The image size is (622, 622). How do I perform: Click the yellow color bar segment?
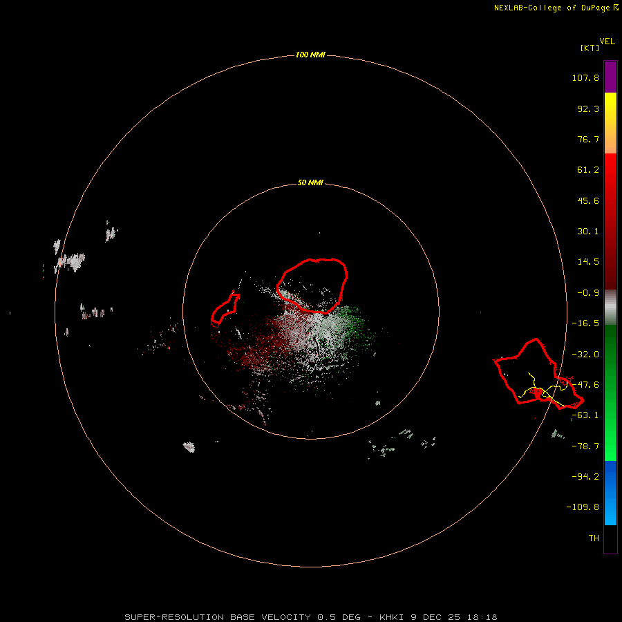click(610, 123)
